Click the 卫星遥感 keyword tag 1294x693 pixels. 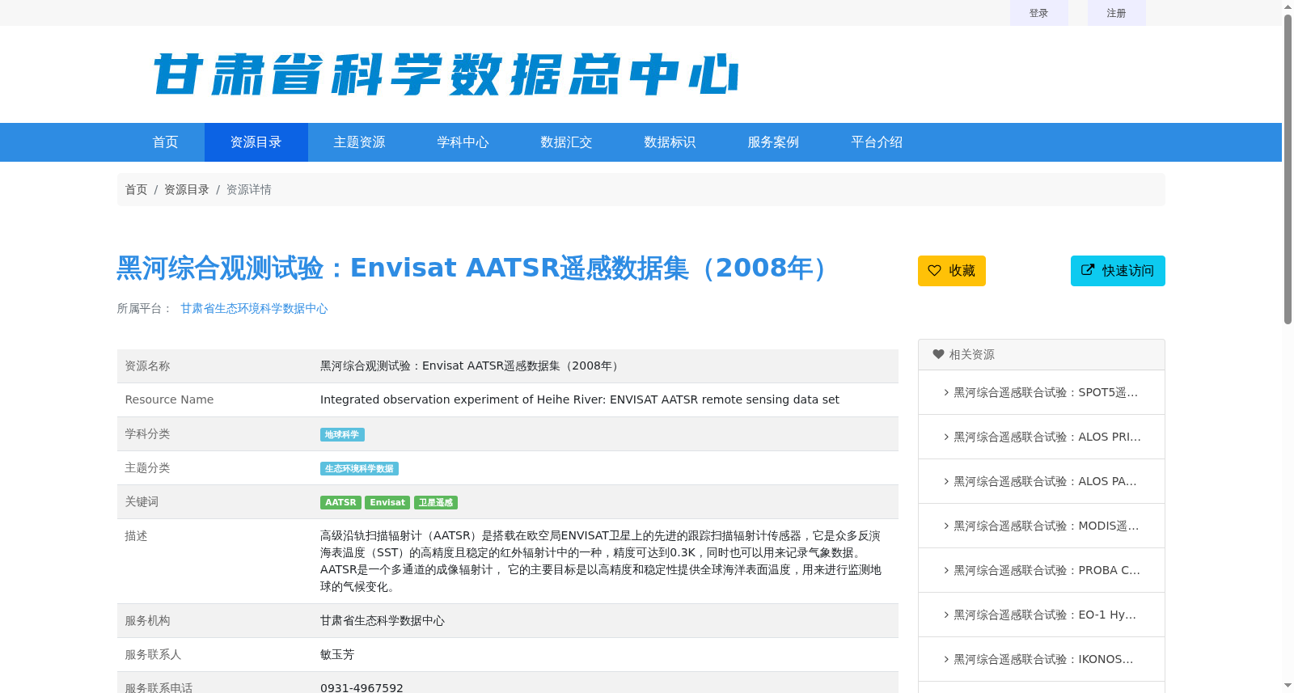(x=436, y=503)
